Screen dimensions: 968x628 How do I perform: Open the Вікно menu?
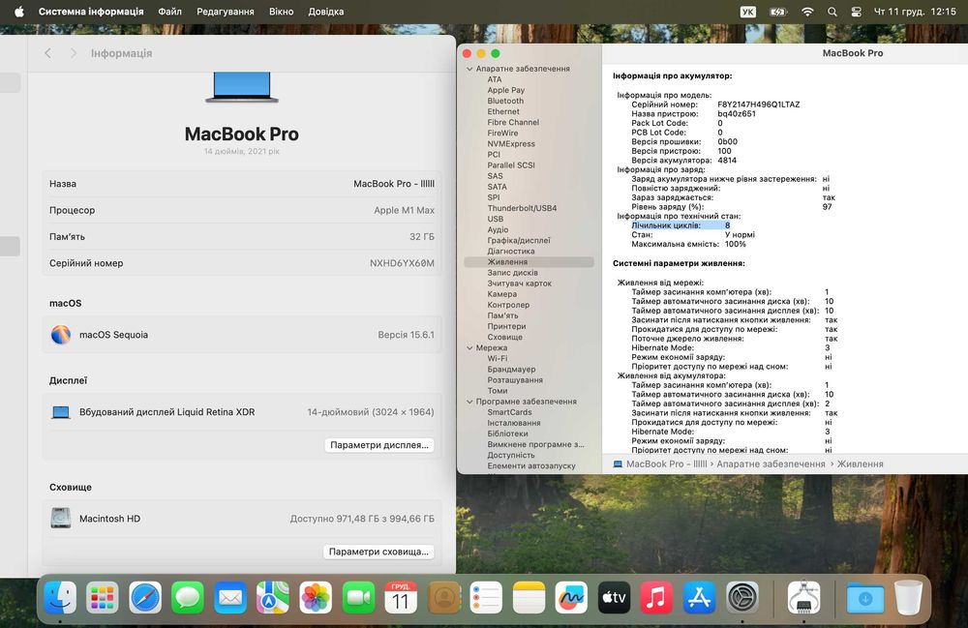(x=282, y=12)
